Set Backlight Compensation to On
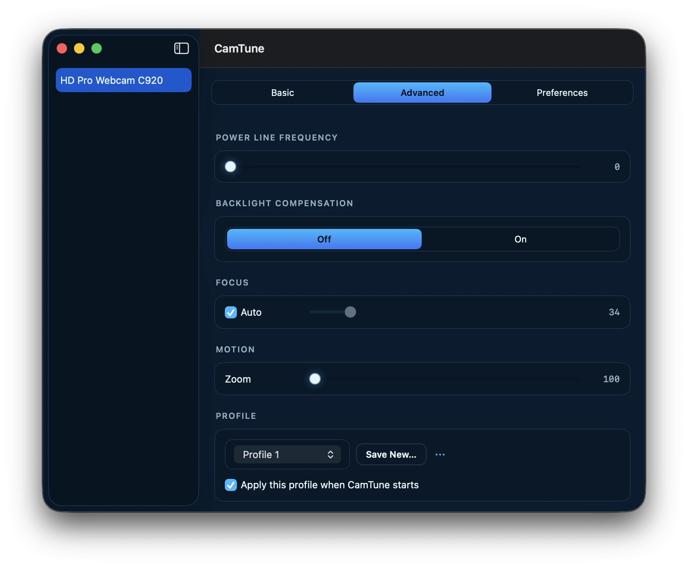The image size is (688, 568). point(521,239)
